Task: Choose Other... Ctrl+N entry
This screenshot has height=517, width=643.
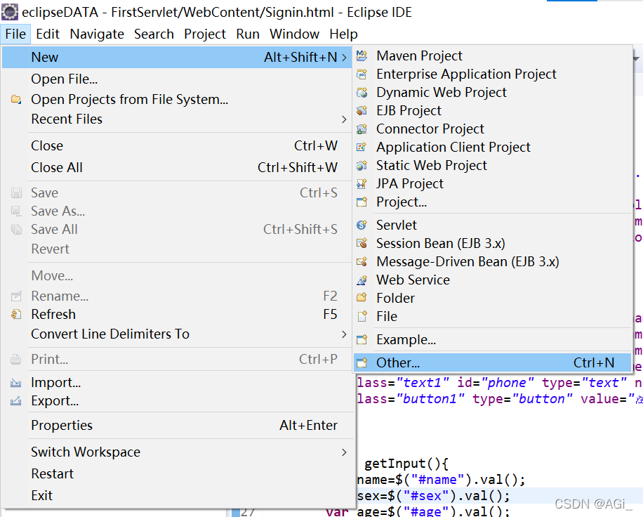Action: click(492, 362)
